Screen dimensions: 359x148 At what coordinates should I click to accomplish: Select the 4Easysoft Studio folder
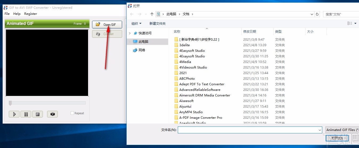coord(192,50)
